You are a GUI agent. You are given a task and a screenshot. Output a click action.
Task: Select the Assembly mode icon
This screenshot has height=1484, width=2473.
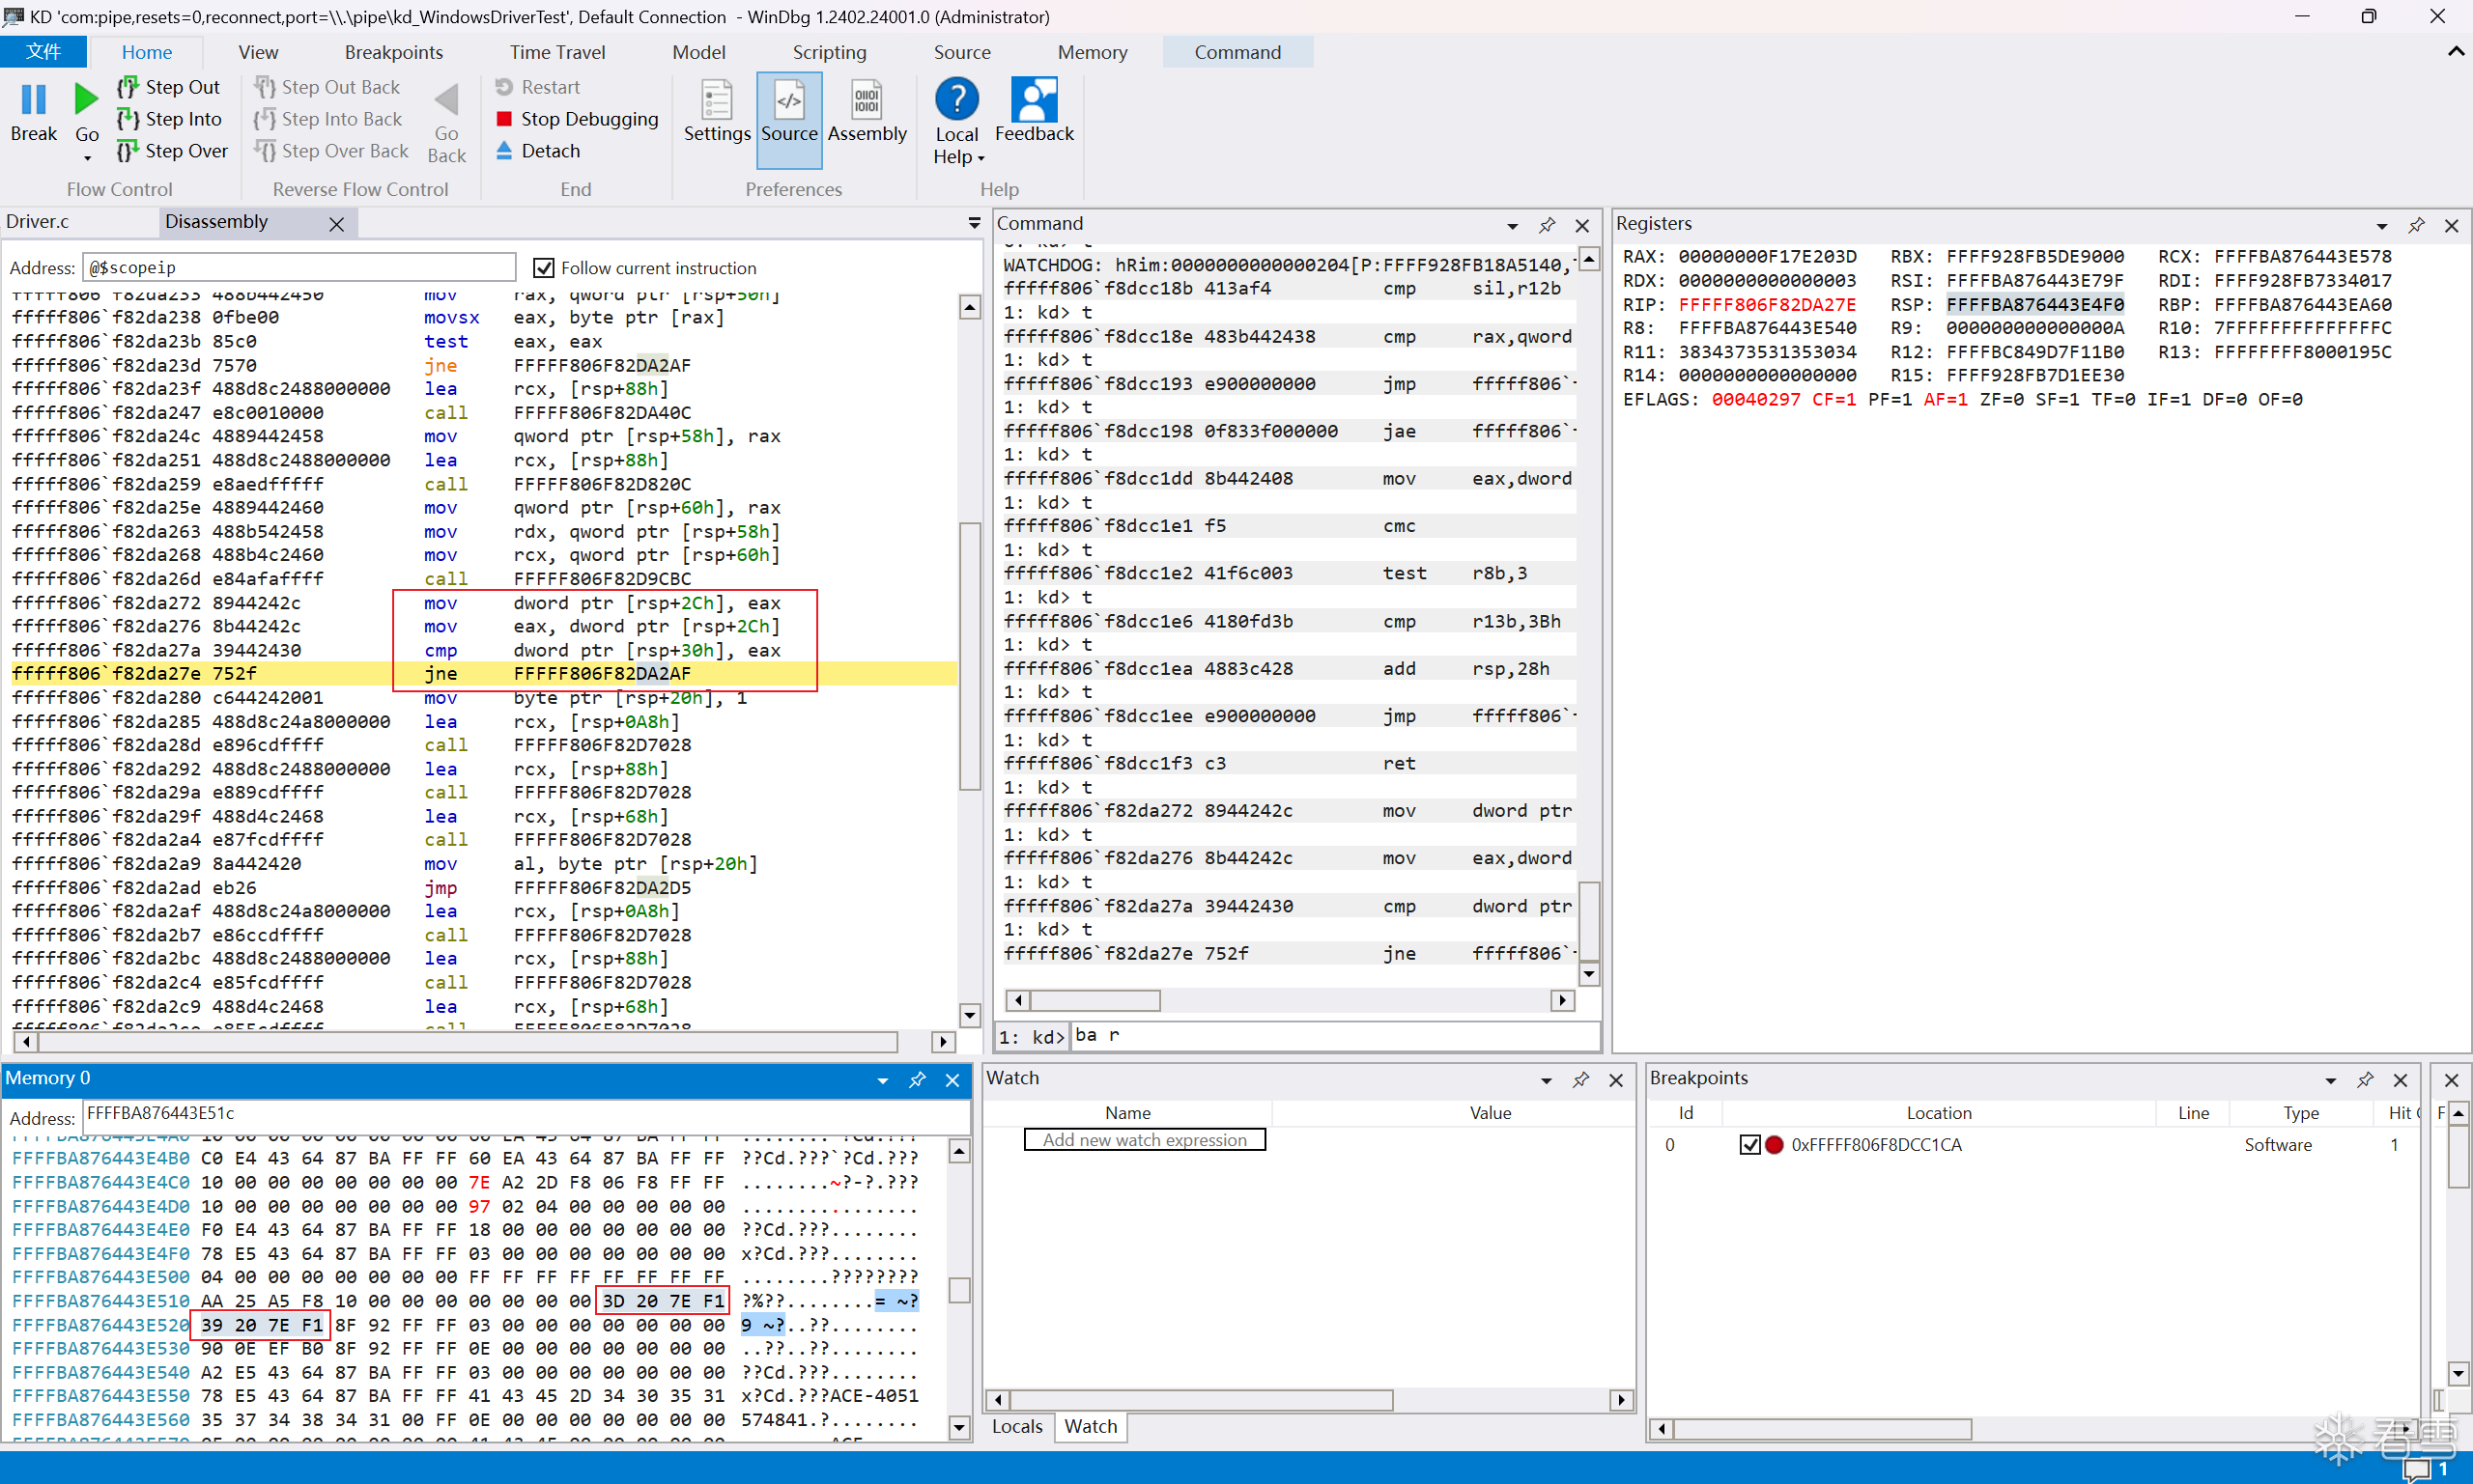tap(867, 100)
